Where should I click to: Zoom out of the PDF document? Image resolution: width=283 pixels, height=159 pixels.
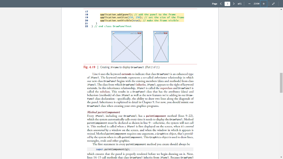pos(250,4)
